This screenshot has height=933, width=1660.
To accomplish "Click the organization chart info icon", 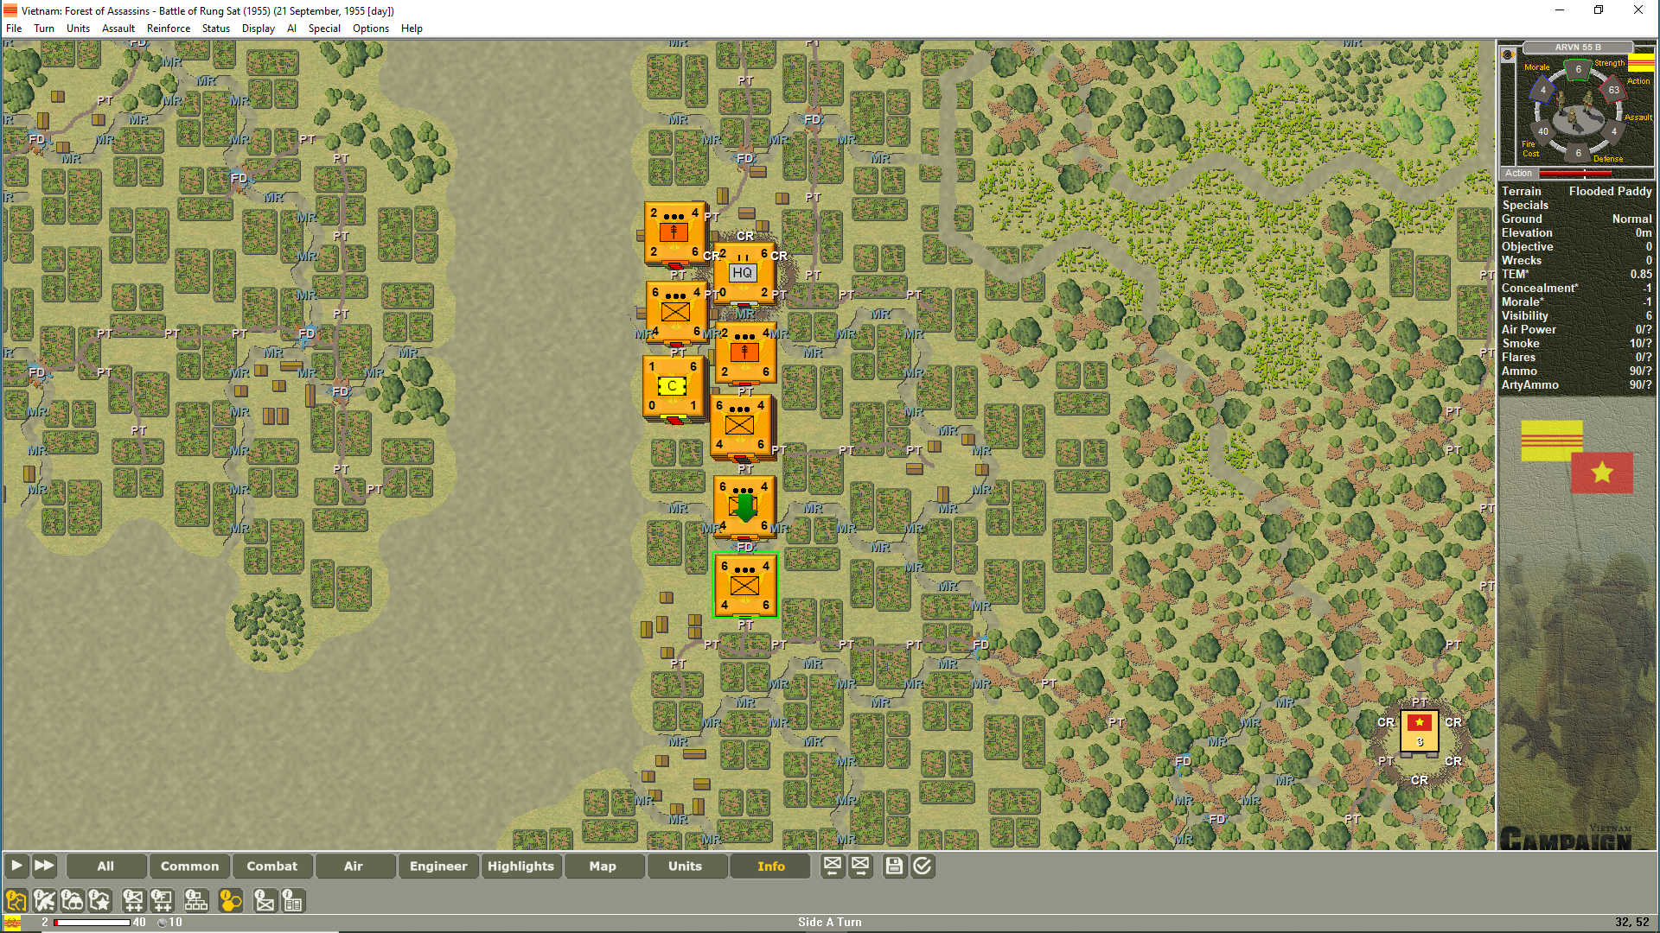I will tap(196, 901).
